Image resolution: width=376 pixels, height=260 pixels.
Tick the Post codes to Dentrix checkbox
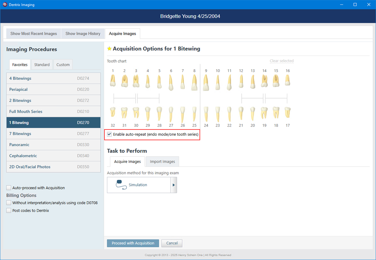[x=9, y=210]
